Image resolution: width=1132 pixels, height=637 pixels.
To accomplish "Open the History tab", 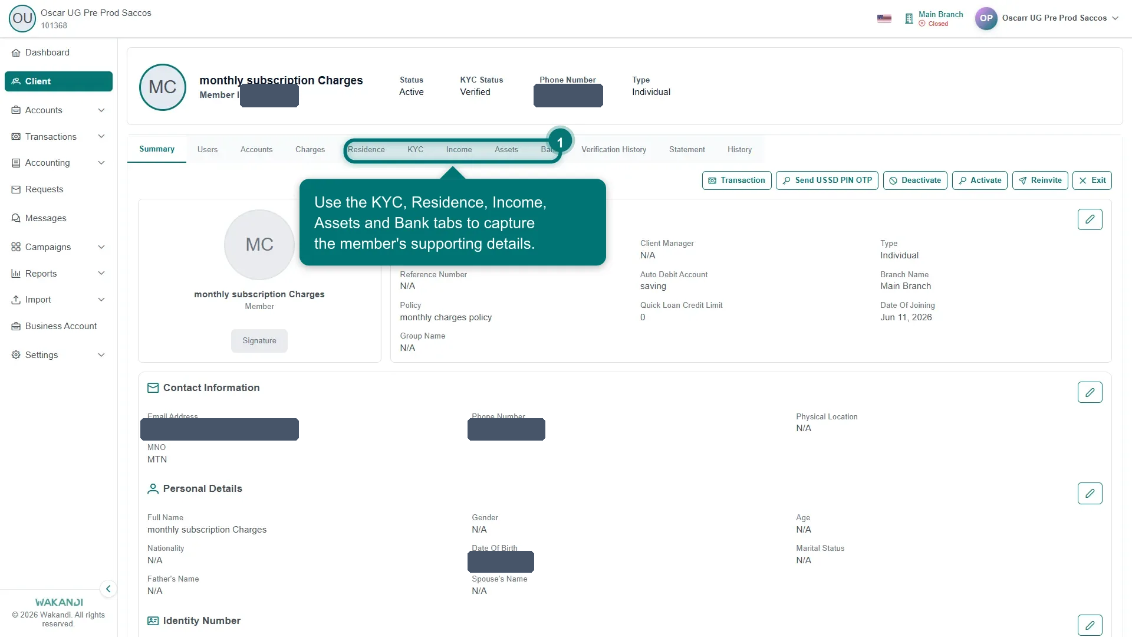I will click(739, 150).
